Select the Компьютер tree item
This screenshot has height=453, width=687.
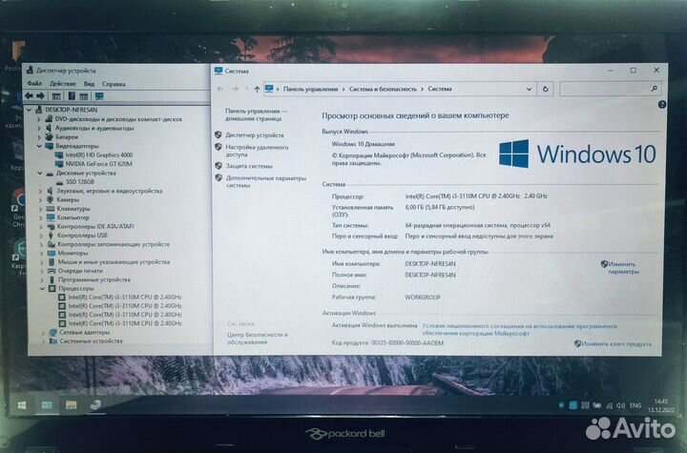coord(73,217)
